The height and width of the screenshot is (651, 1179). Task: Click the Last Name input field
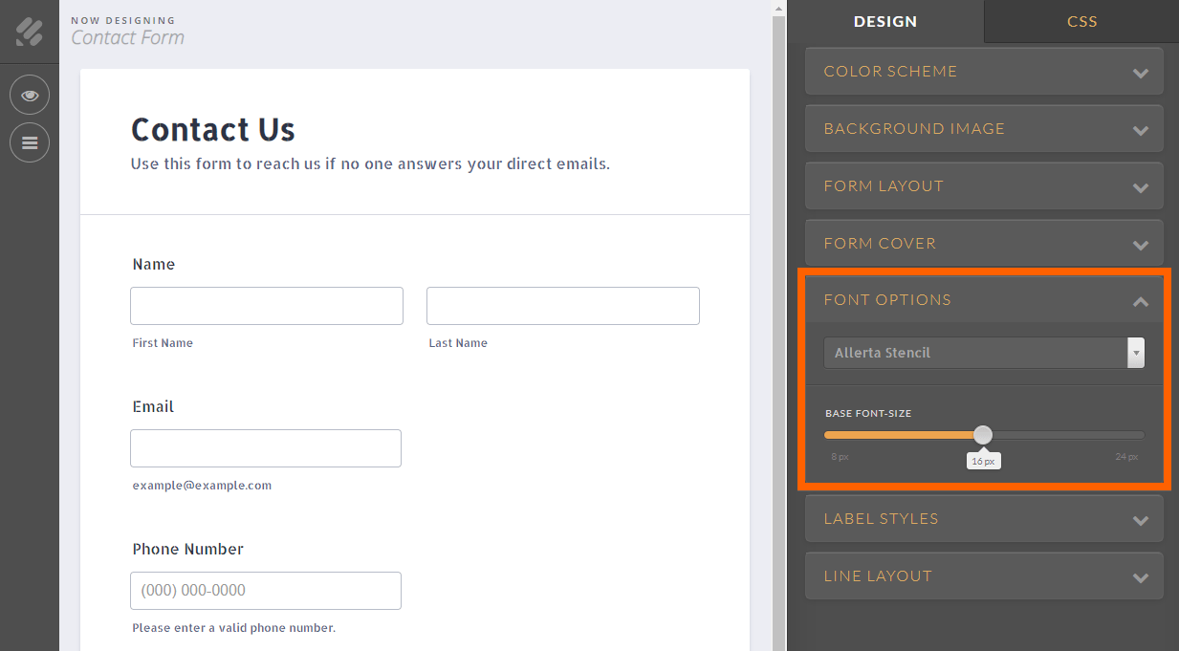coord(562,306)
